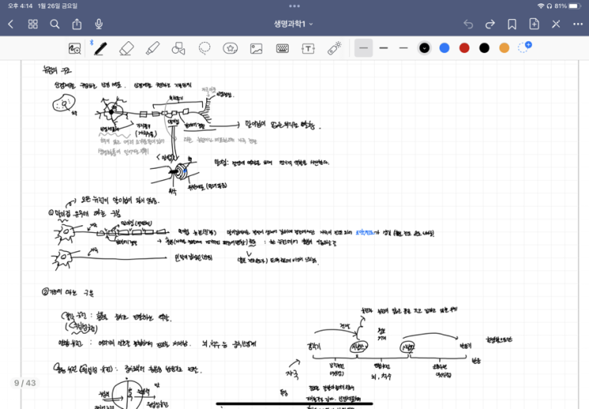Start audio recording with microphone icon
The image size is (589, 409).
pyautogui.click(x=99, y=24)
